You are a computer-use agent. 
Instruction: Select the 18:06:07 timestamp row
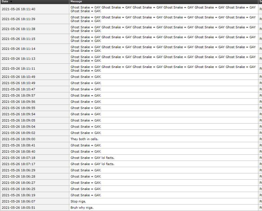[19, 201]
